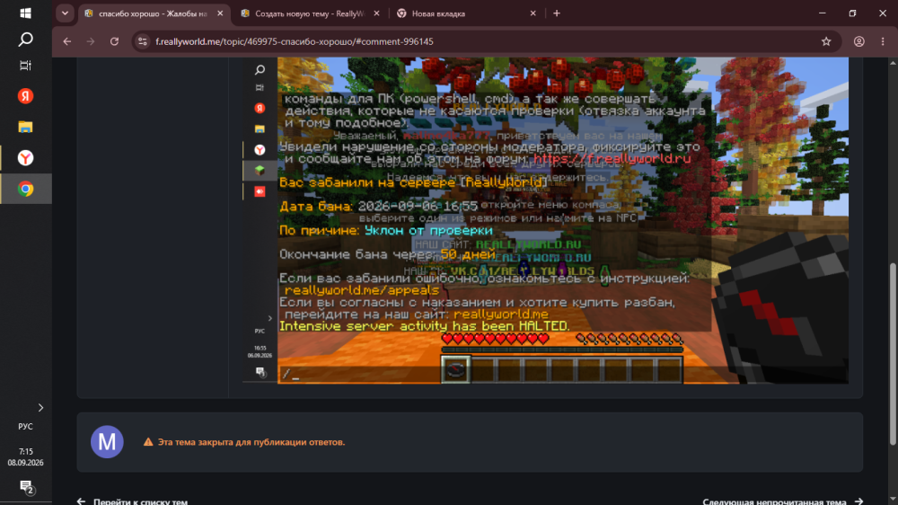The image size is (898, 505).
Task: Open File Explorer from the taskbar
Action: (25, 127)
